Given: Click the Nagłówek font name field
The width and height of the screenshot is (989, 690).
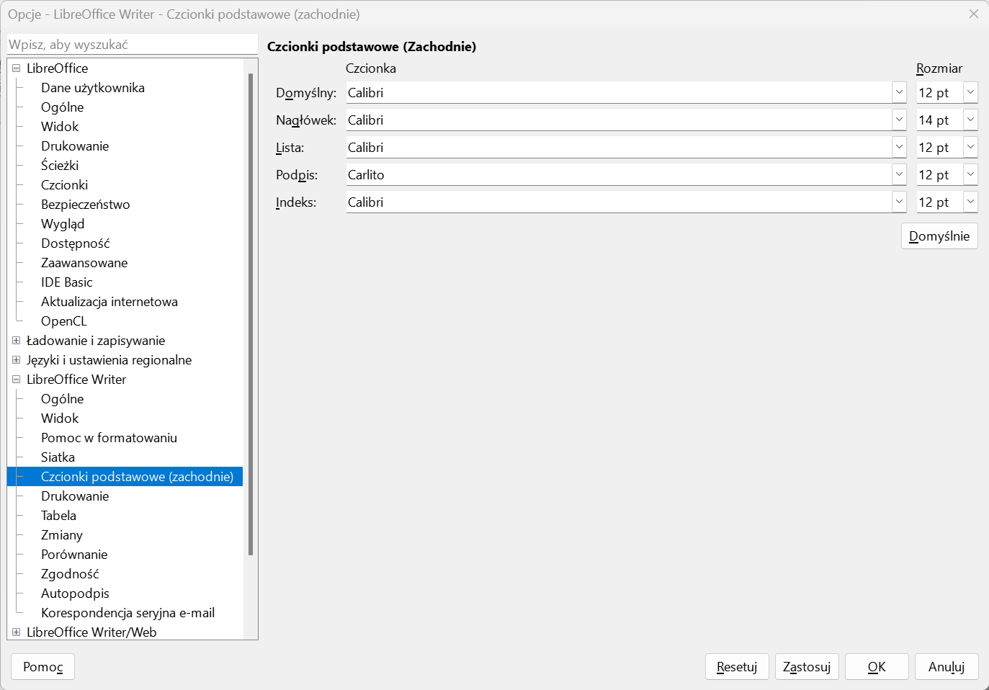Looking at the screenshot, I should pos(619,120).
